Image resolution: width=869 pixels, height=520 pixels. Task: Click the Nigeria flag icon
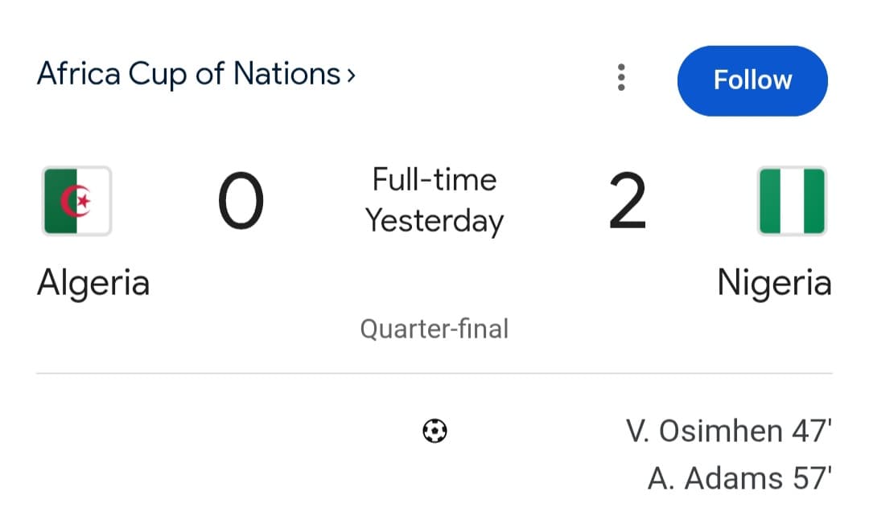click(x=793, y=201)
